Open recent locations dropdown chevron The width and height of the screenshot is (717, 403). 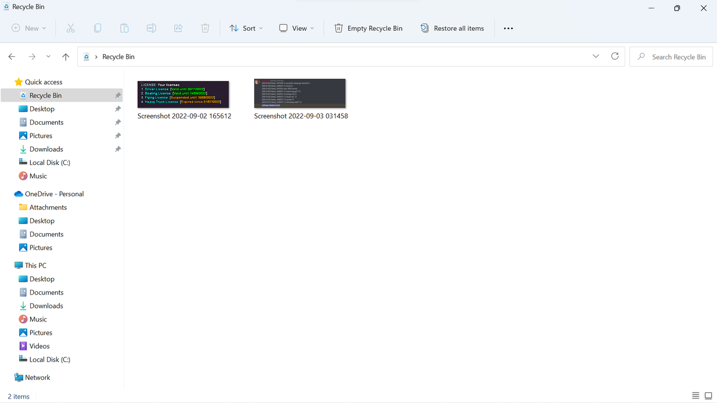point(48,56)
